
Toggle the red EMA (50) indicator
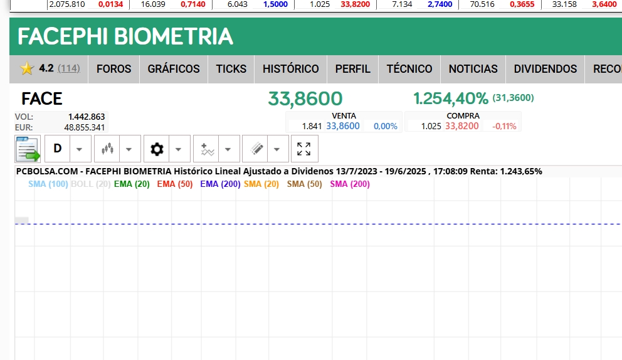coord(175,184)
